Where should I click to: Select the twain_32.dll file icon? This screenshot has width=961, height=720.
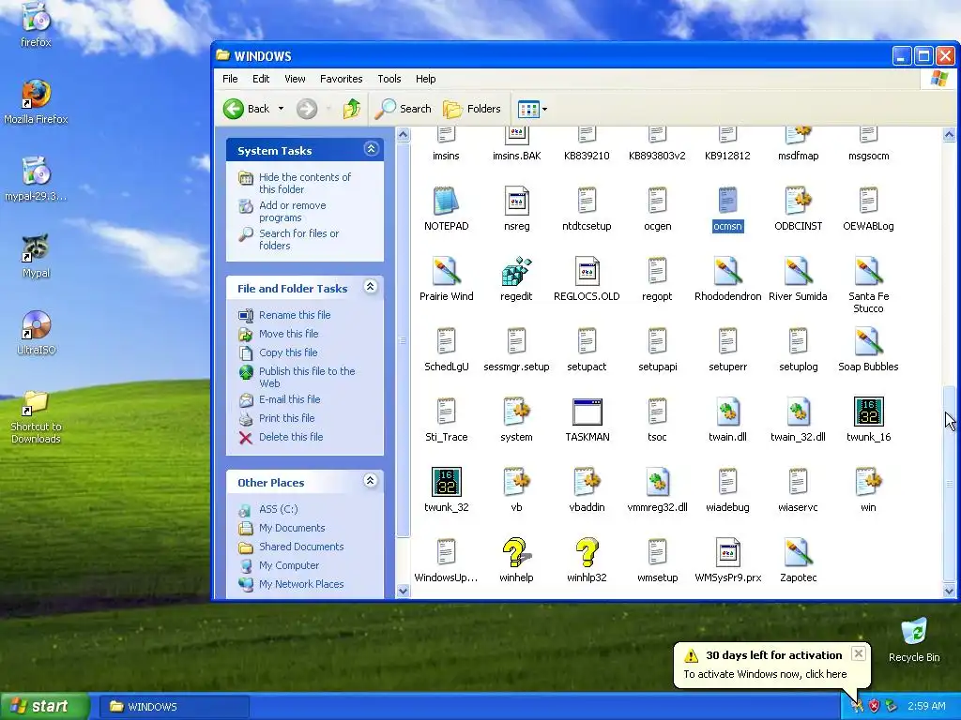point(798,412)
